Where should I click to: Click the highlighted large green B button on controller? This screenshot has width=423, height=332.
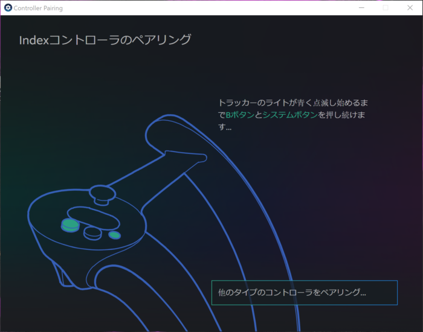(x=71, y=225)
